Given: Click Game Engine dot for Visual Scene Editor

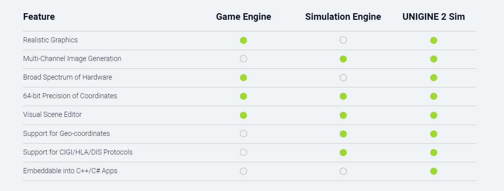Looking at the screenshot, I should (243, 115).
